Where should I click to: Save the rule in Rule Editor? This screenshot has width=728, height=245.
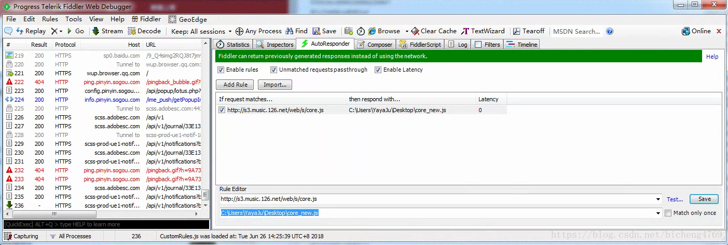[x=704, y=199]
